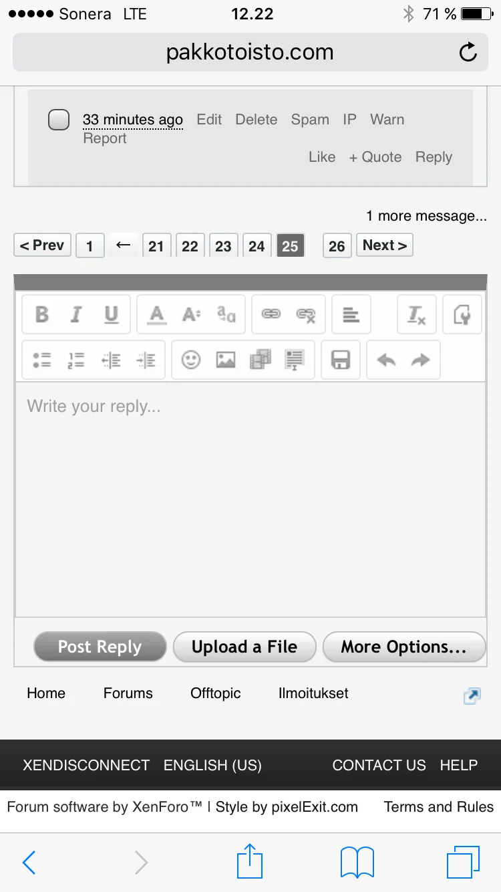Toggle bold formatting in the editor
The width and height of the screenshot is (501, 892).
click(42, 314)
